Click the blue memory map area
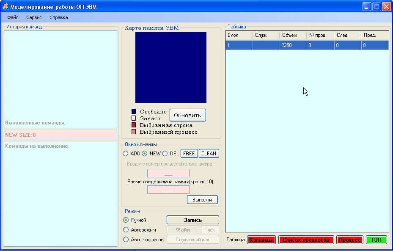Image resolution: width=393 pixels, height=251 pixels. click(171, 68)
